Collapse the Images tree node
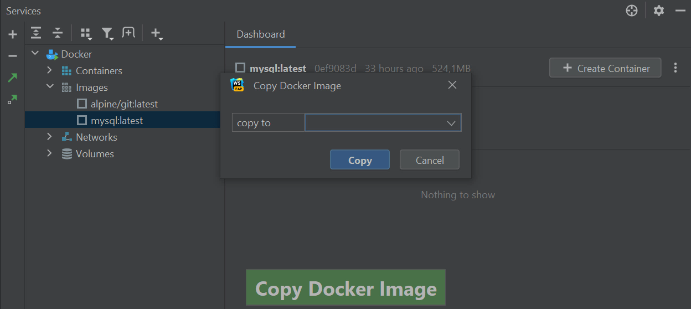 click(49, 87)
